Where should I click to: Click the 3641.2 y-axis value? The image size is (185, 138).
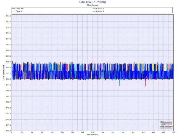pyautogui.click(x=8, y=39)
